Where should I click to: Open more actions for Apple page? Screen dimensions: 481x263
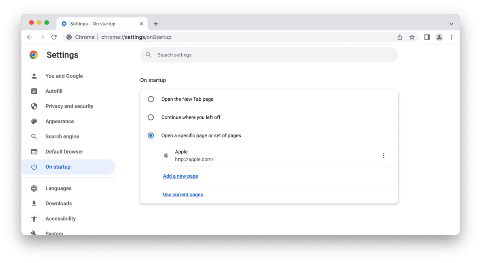click(383, 156)
